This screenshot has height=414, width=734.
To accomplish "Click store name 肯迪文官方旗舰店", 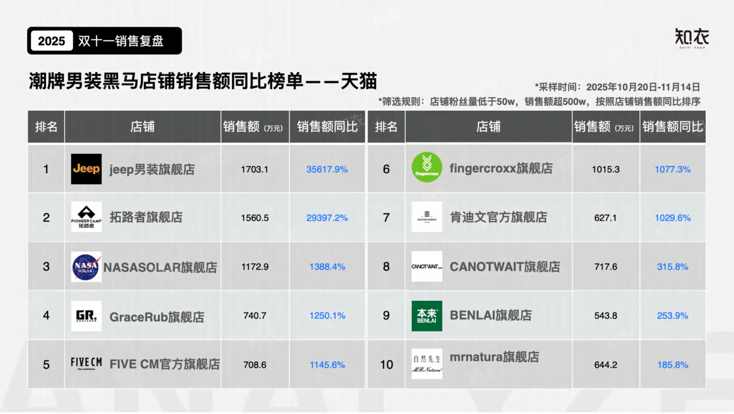I will pyautogui.click(x=498, y=217).
